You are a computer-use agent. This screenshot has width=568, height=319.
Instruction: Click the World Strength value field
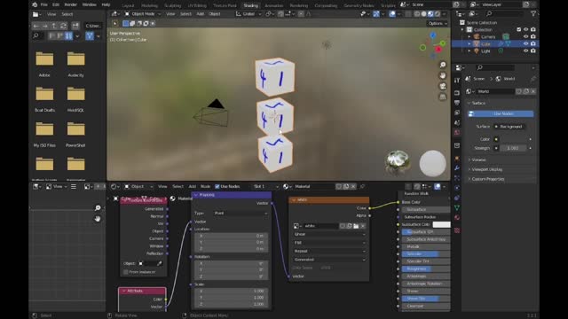(512, 148)
